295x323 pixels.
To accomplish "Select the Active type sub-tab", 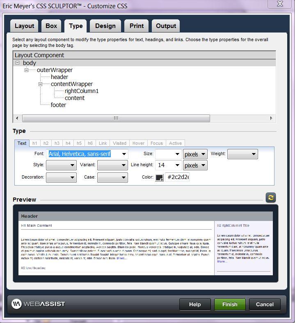I will click(175, 143).
